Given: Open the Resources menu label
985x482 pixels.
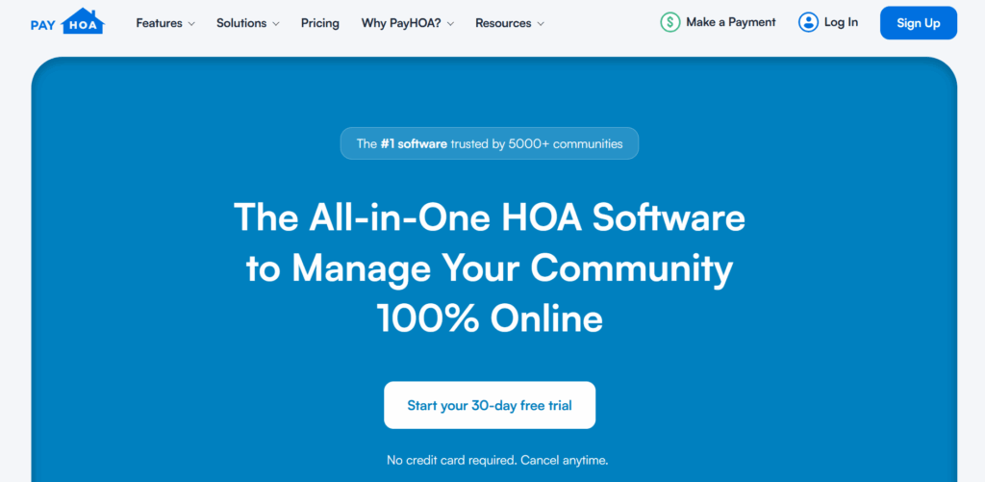Looking at the screenshot, I should click(502, 23).
